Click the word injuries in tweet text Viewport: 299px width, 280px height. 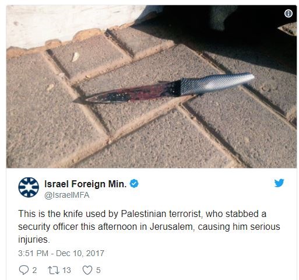[x=34, y=240]
